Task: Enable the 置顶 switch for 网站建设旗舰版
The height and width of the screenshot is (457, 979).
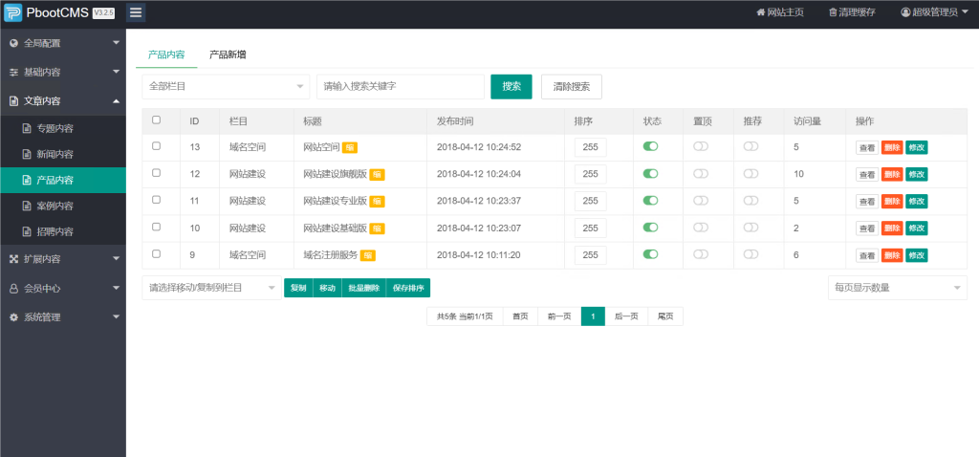Action: [701, 174]
